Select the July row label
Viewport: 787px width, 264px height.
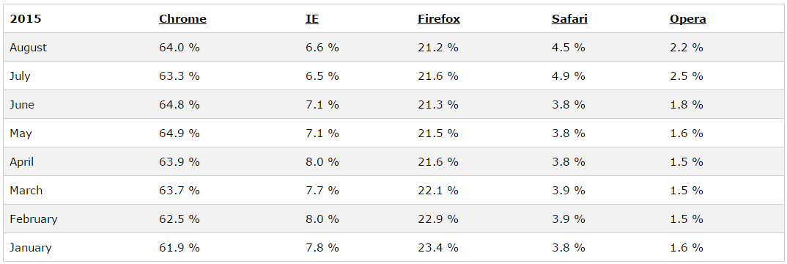pyautogui.click(x=20, y=76)
